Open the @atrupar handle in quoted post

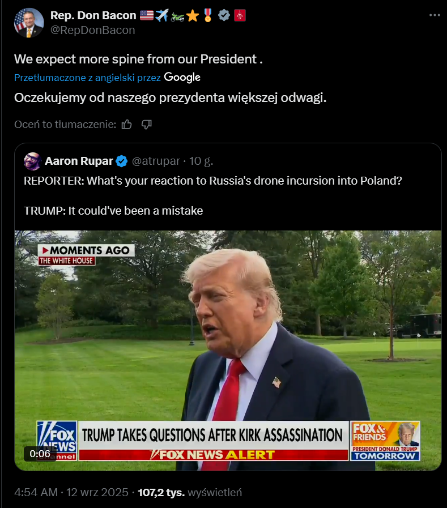pos(156,161)
